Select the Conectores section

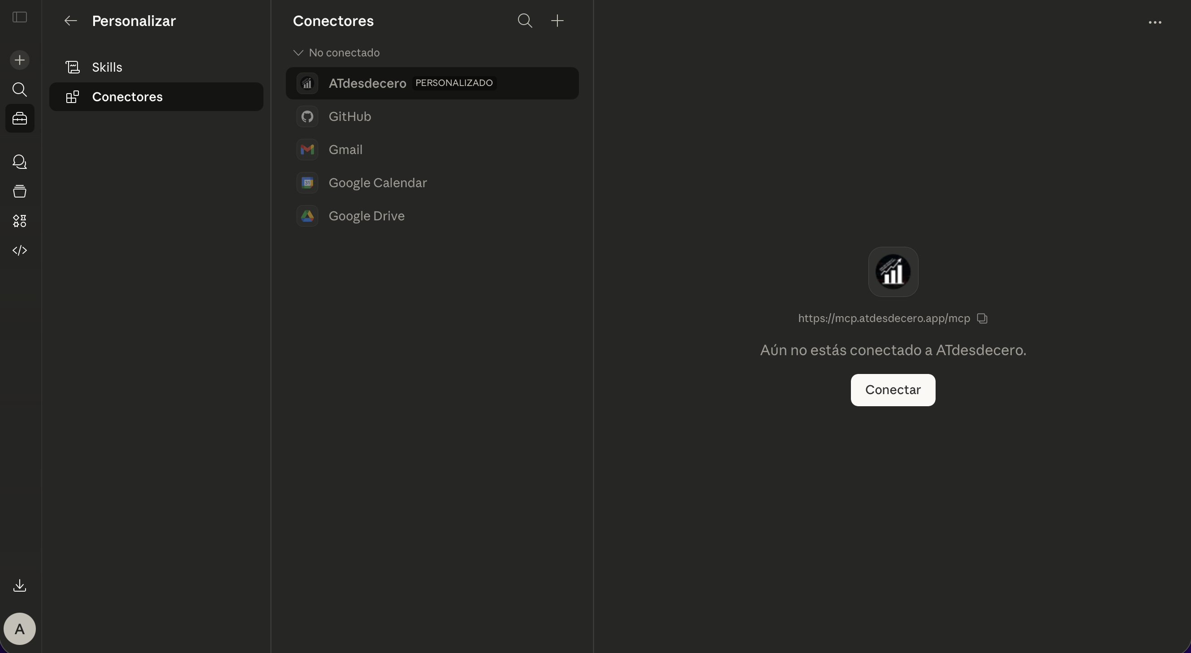click(x=128, y=97)
